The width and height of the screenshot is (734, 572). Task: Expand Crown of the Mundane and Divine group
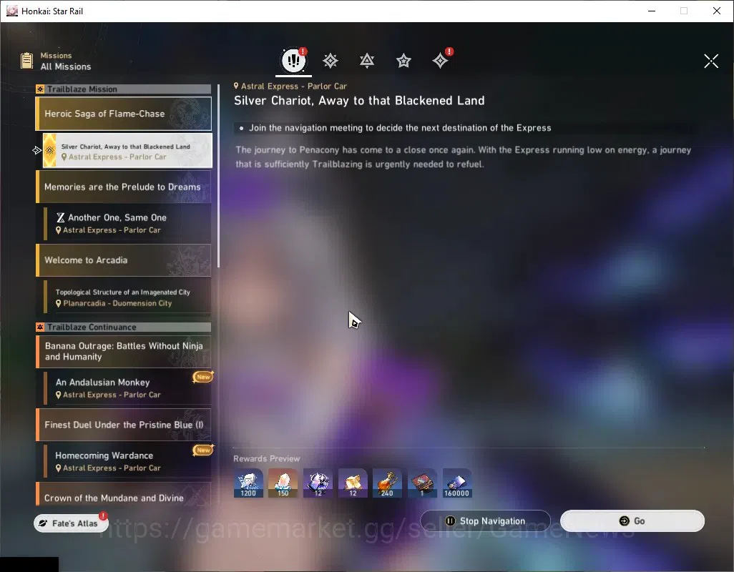pyautogui.click(x=124, y=495)
